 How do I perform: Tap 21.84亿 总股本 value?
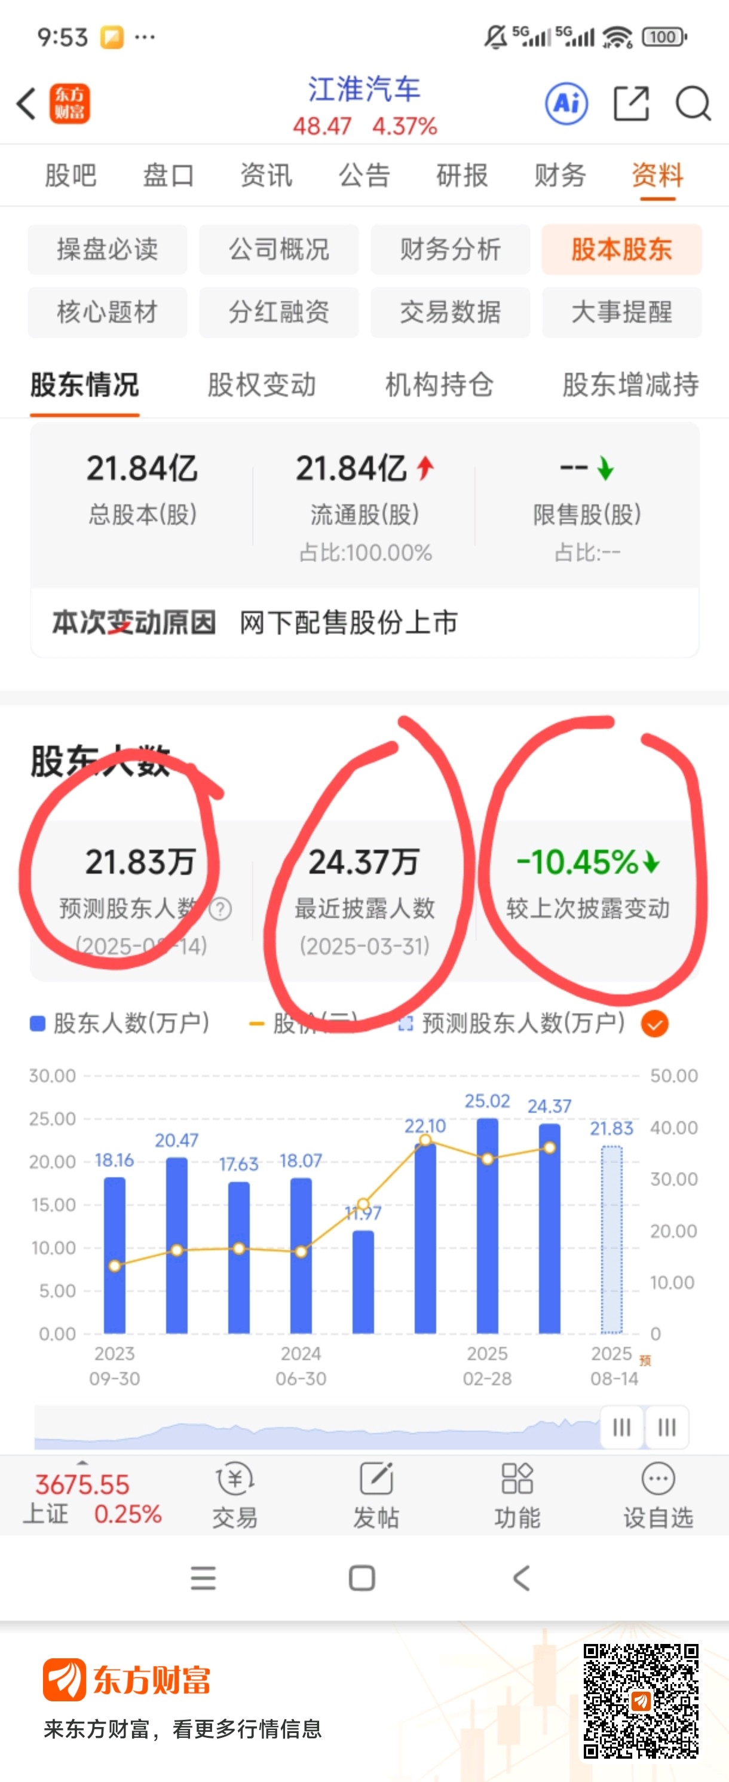(x=142, y=469)
